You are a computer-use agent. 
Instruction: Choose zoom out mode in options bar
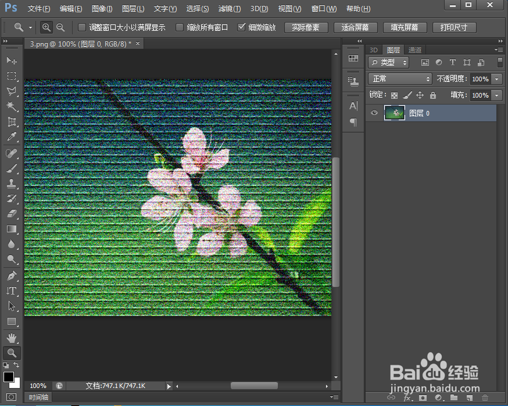60,27
